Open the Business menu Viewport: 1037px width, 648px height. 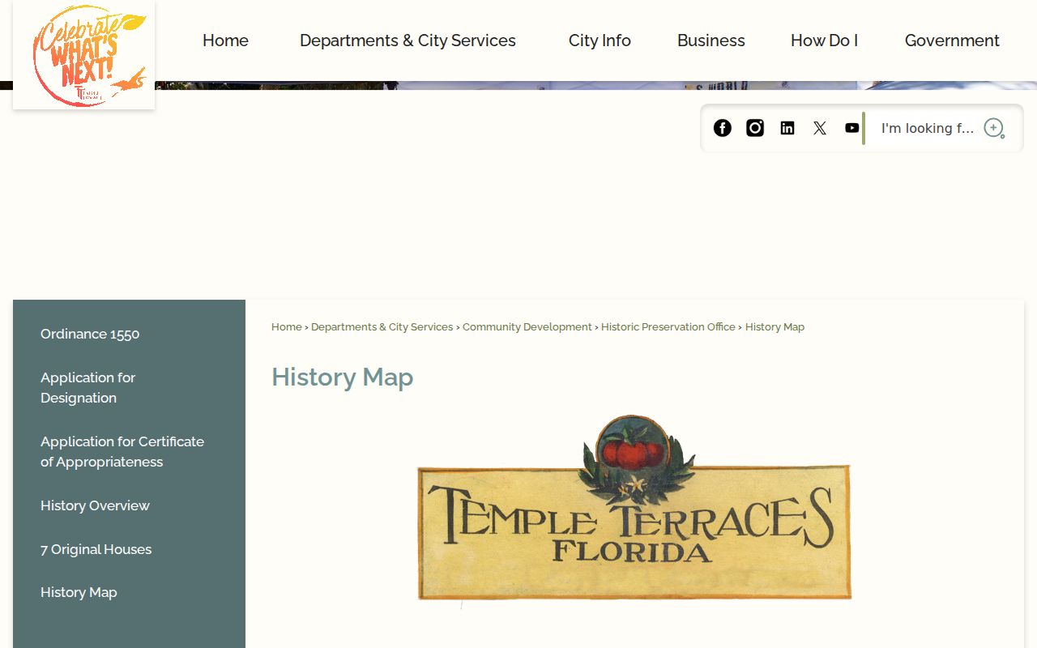711,40
